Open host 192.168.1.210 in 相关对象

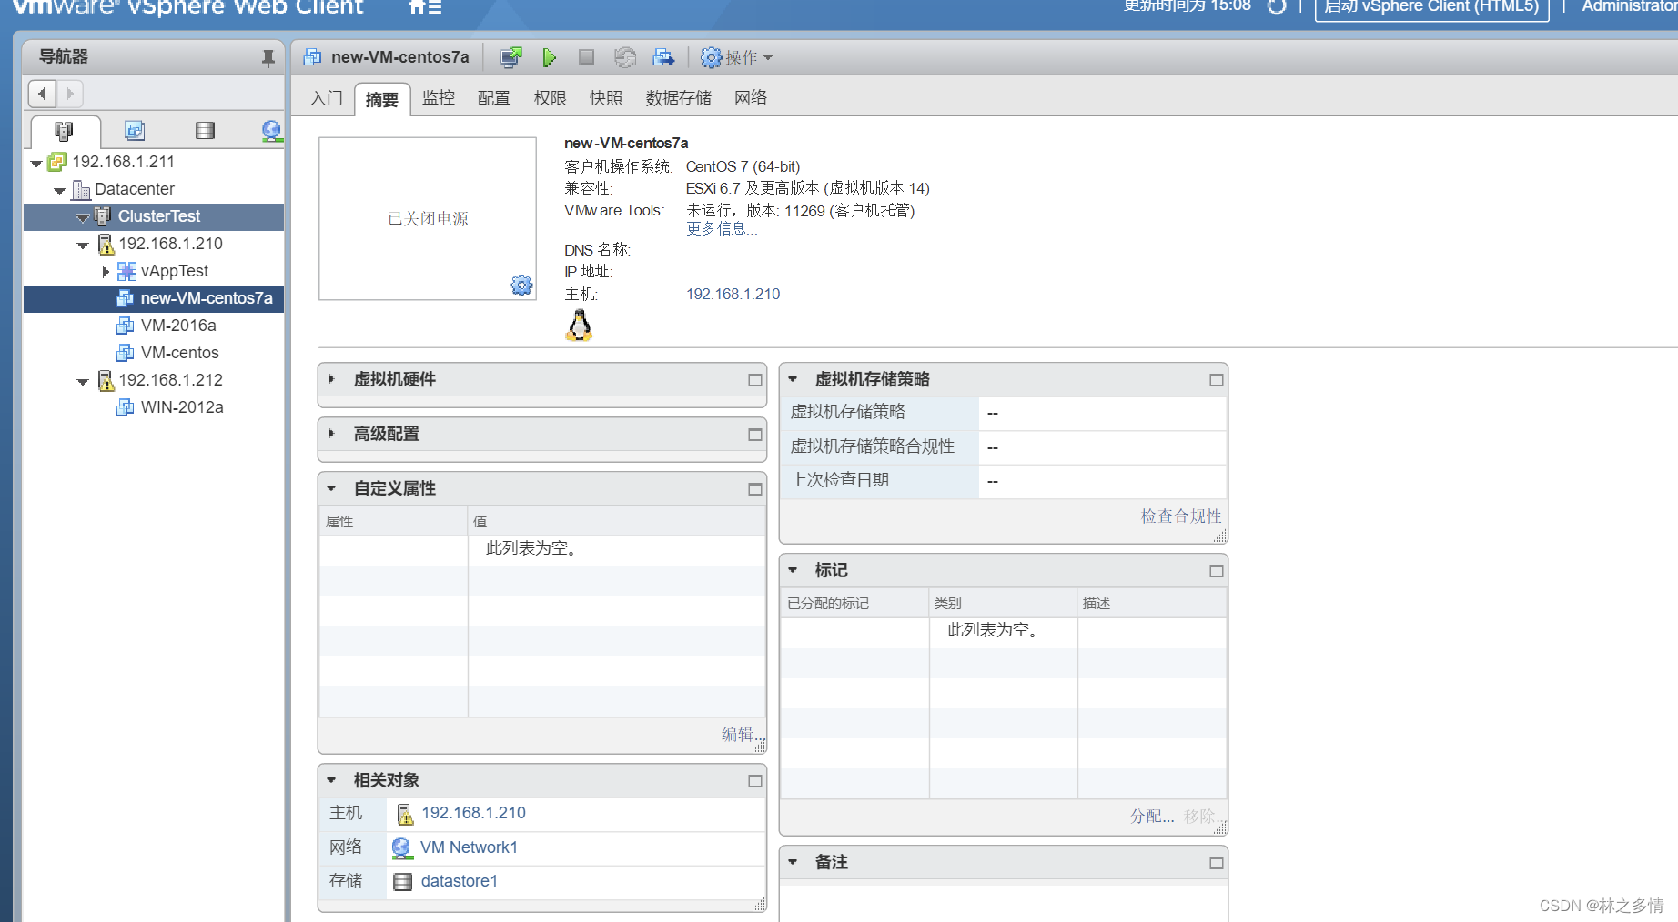473,813
